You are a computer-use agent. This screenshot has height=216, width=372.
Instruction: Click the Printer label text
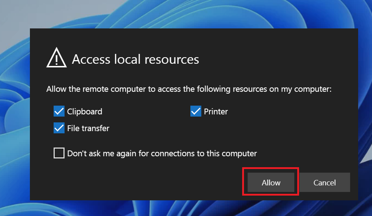point(216,111)
